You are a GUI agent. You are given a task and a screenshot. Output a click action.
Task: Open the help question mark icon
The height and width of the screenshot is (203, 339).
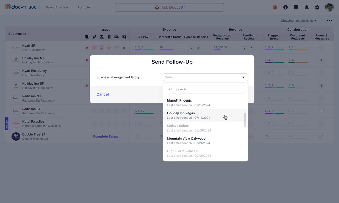pos(285,7)
